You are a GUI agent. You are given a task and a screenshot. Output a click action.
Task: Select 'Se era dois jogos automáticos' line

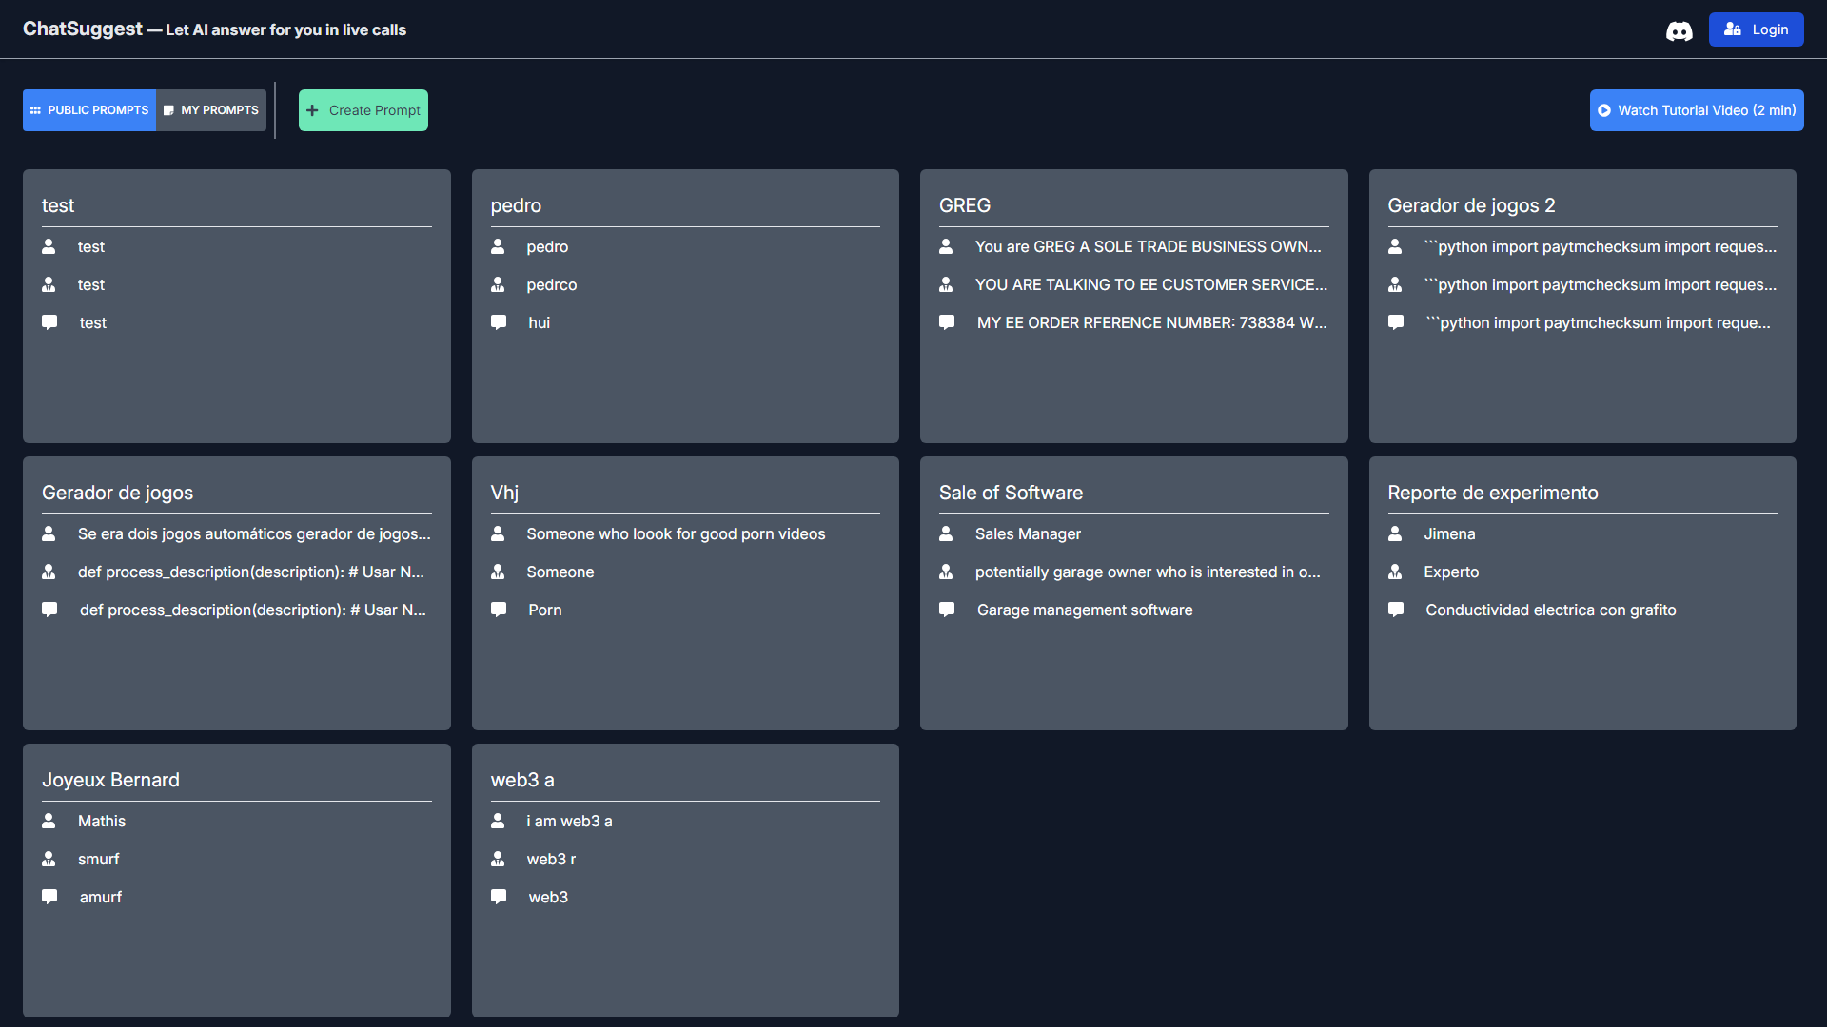[254, 533]
